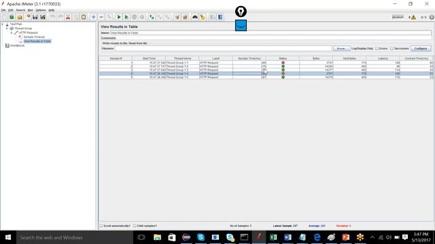Collapse the Thread Group tree node
435x244 pixels.
coord(7,28)
